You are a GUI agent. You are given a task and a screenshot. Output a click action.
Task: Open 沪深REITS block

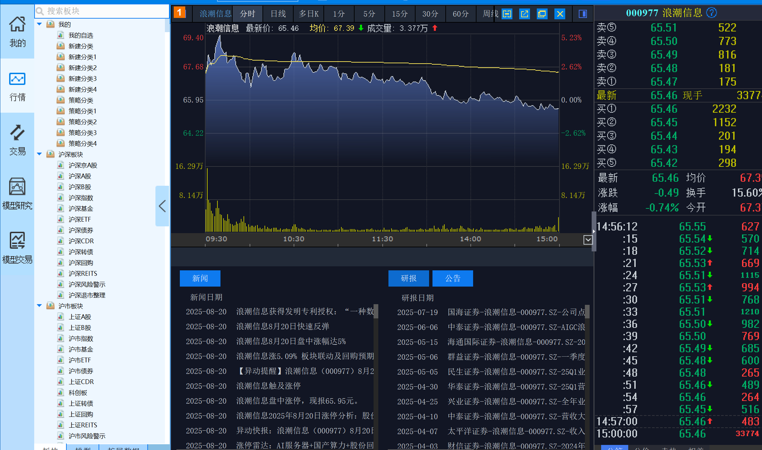(x=83, y=273)
